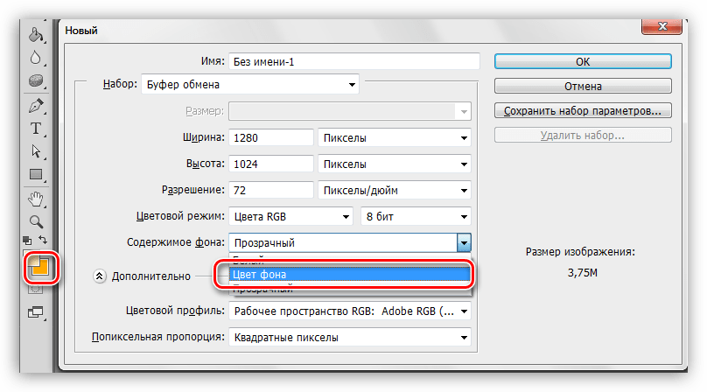
Task: Click the Имя text field
Action: 353,61
